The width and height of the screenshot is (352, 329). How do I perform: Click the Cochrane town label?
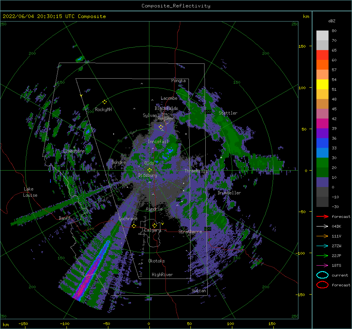point(128,219)
